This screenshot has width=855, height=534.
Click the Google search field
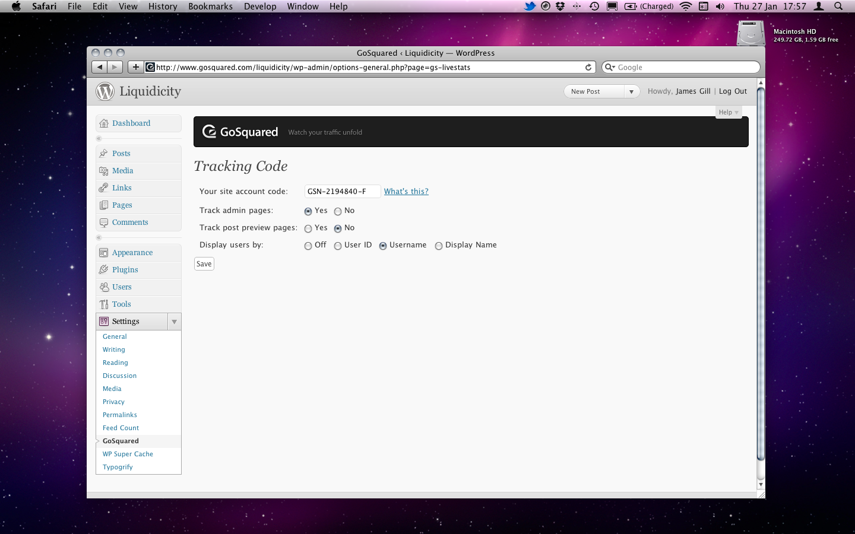[x=681, y=67]
